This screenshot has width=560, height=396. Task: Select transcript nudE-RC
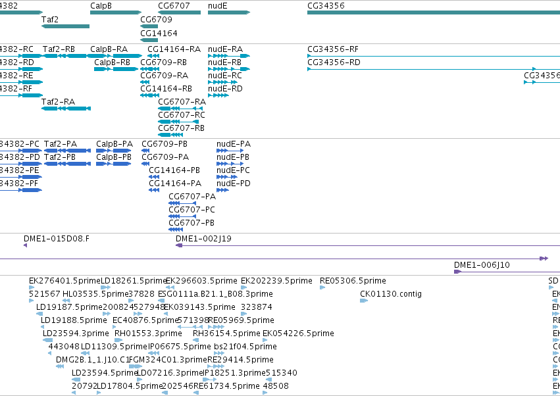pos(223,82)
